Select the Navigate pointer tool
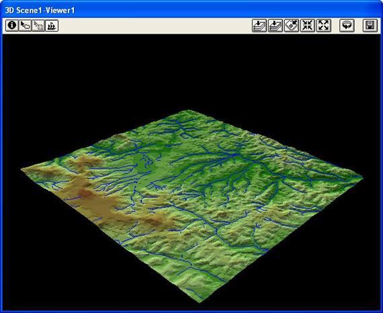This screenshot has width=383, height=313. click(25, 26)
